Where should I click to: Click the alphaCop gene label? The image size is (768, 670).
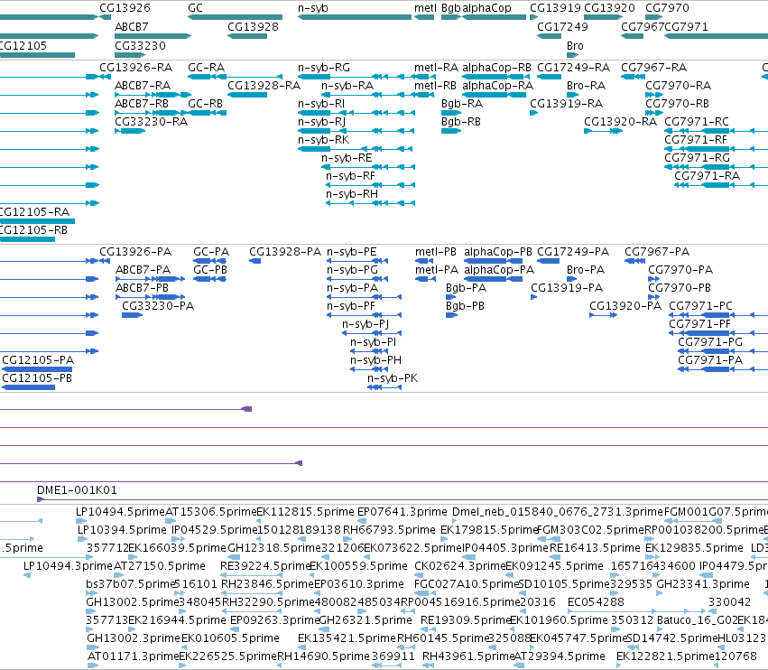486,8
